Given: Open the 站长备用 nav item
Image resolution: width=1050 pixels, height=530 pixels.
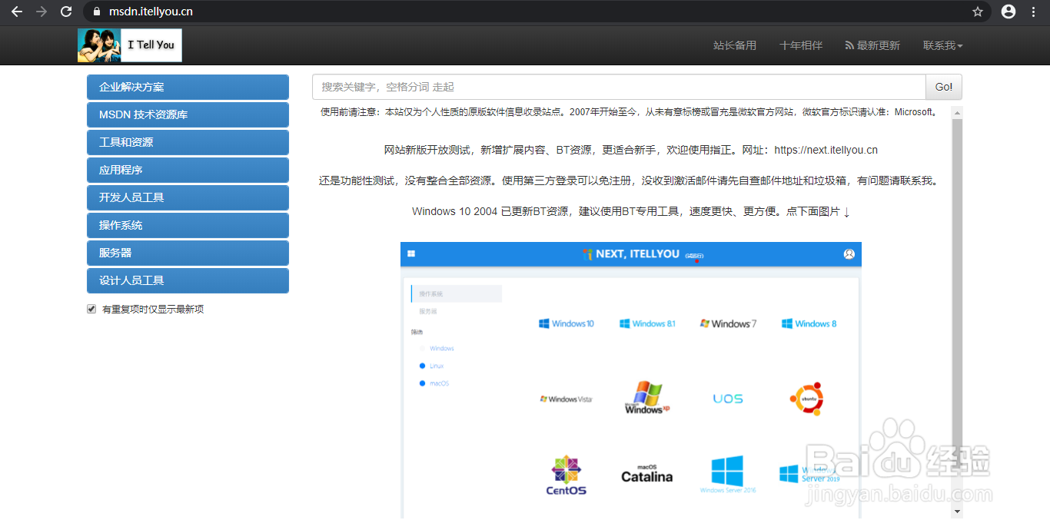Looking at the screenshot, I should pos(735,45).
